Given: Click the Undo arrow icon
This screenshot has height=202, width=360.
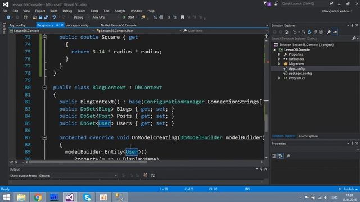Looking at the screenshot, I should [x=54, y=17].
